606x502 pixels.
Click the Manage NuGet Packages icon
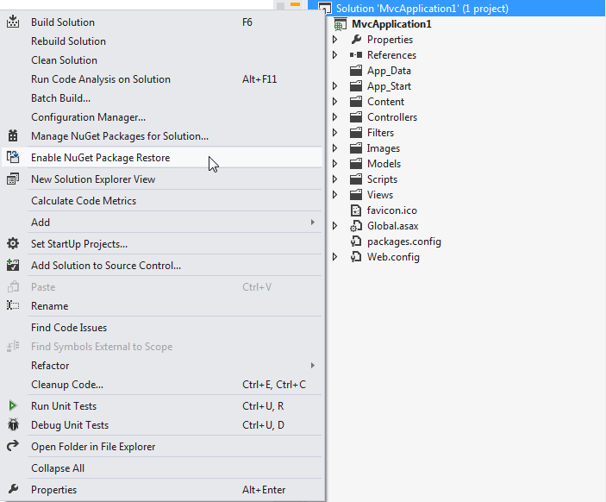click(13, 135)
